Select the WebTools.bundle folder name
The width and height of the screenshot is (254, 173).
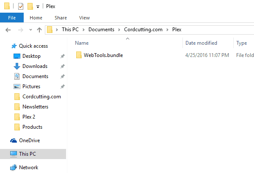103,55
